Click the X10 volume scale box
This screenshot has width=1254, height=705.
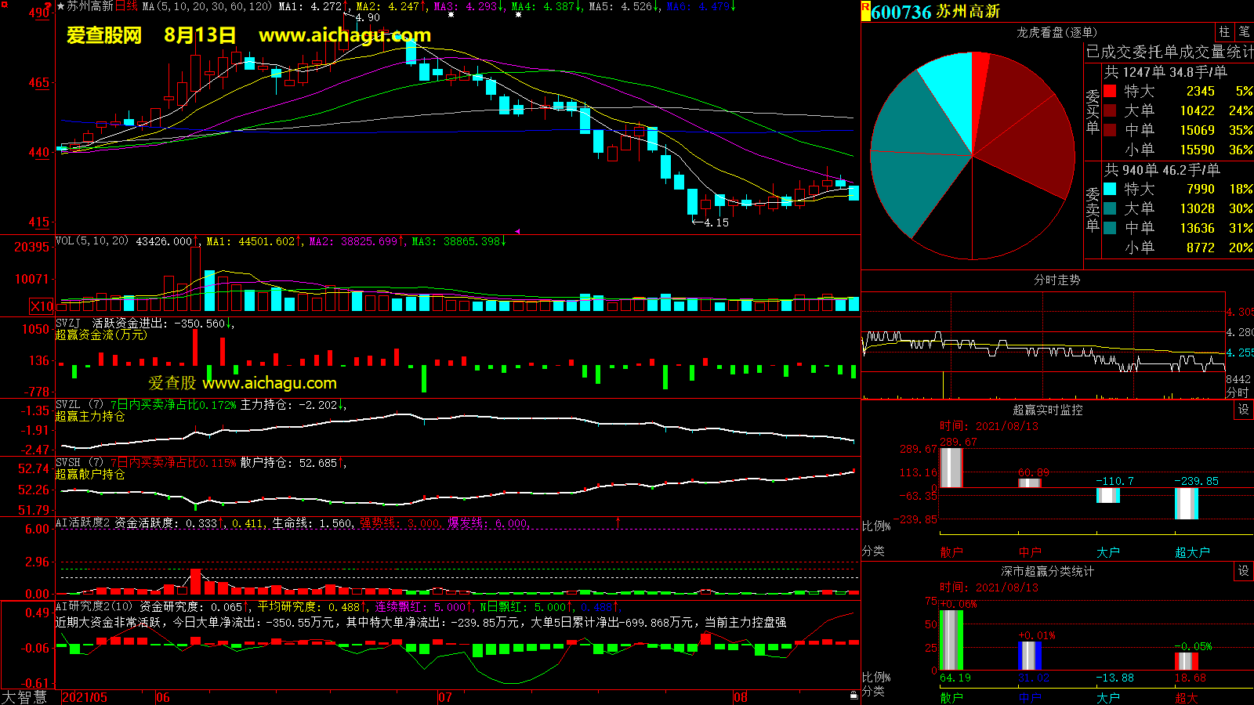point(42,306)
